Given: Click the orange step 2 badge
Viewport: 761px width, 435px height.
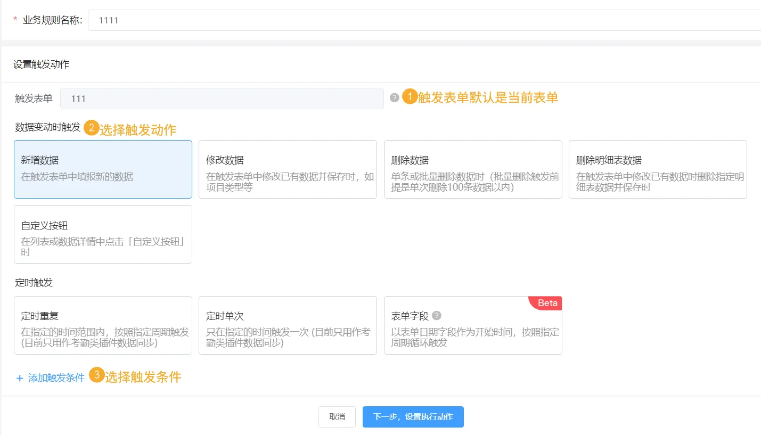Looking at the screenshot, I should (x=92, y=128).
